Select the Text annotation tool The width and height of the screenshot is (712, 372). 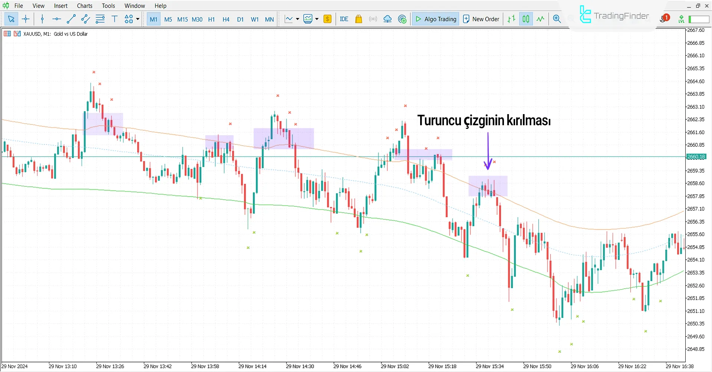tap(114, 19)
